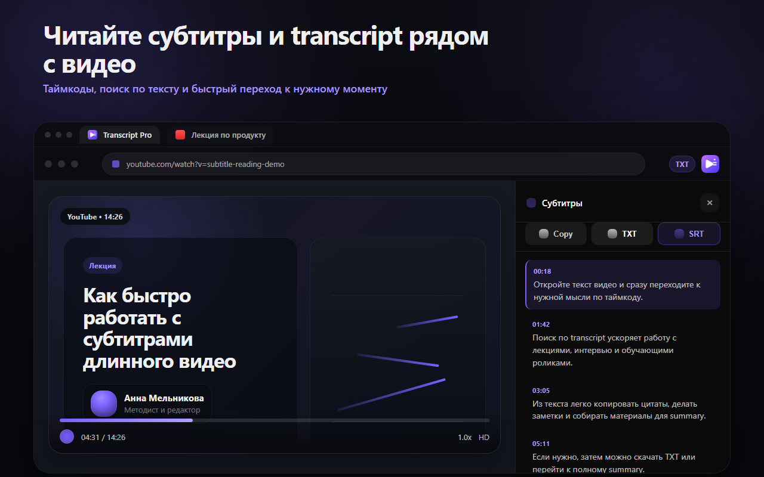
Task: Open the 1.0x playback speed selector
Action: coord(464,437)
